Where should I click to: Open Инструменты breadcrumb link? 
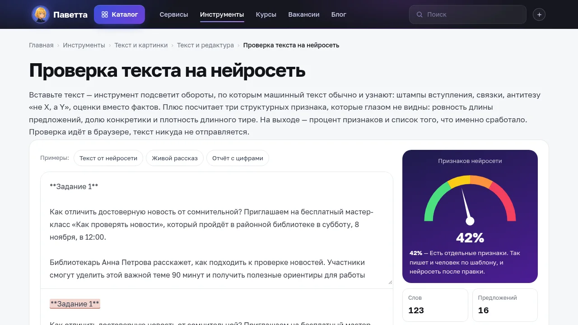tap(84, 45)
